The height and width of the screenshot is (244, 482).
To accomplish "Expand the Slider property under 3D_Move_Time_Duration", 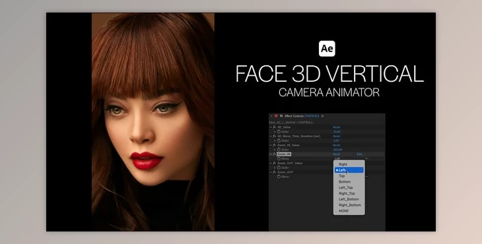I will (x=275, y=140).
